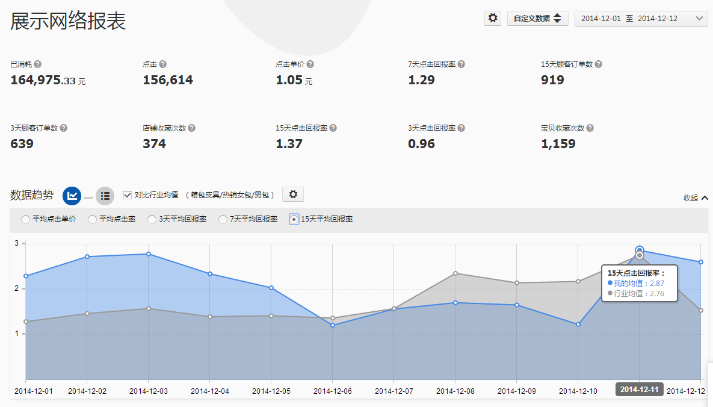Select the 3天平均回报率 radio option
Viewport: 713px width, 407px height.
coord(153,219)
